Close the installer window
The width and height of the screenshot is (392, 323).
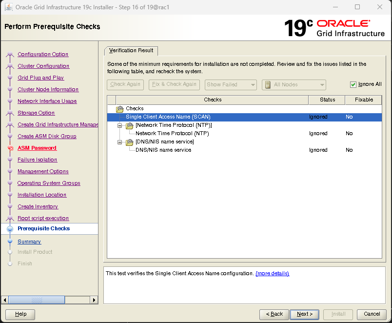[x=379, y=7]
